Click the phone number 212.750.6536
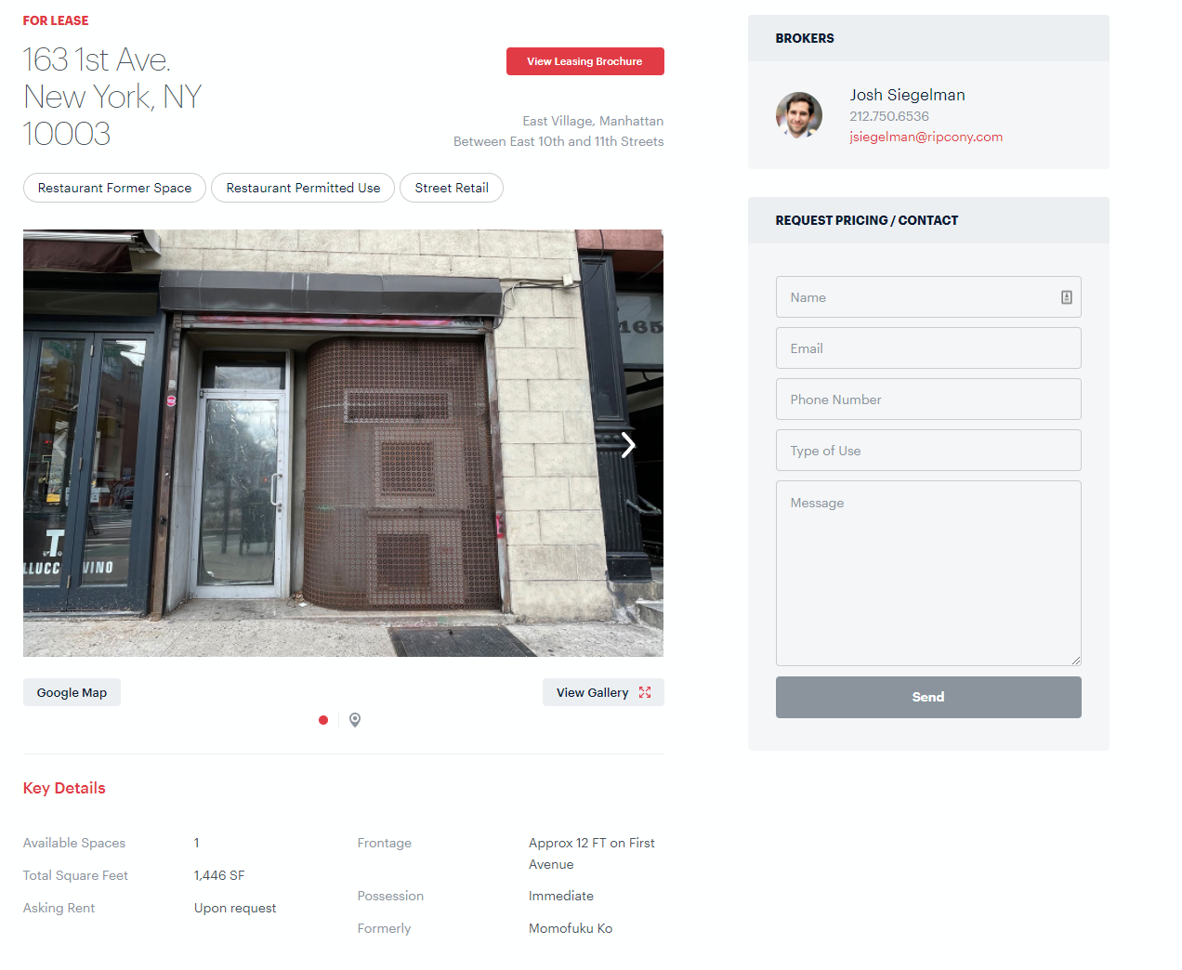 point(889,116)
